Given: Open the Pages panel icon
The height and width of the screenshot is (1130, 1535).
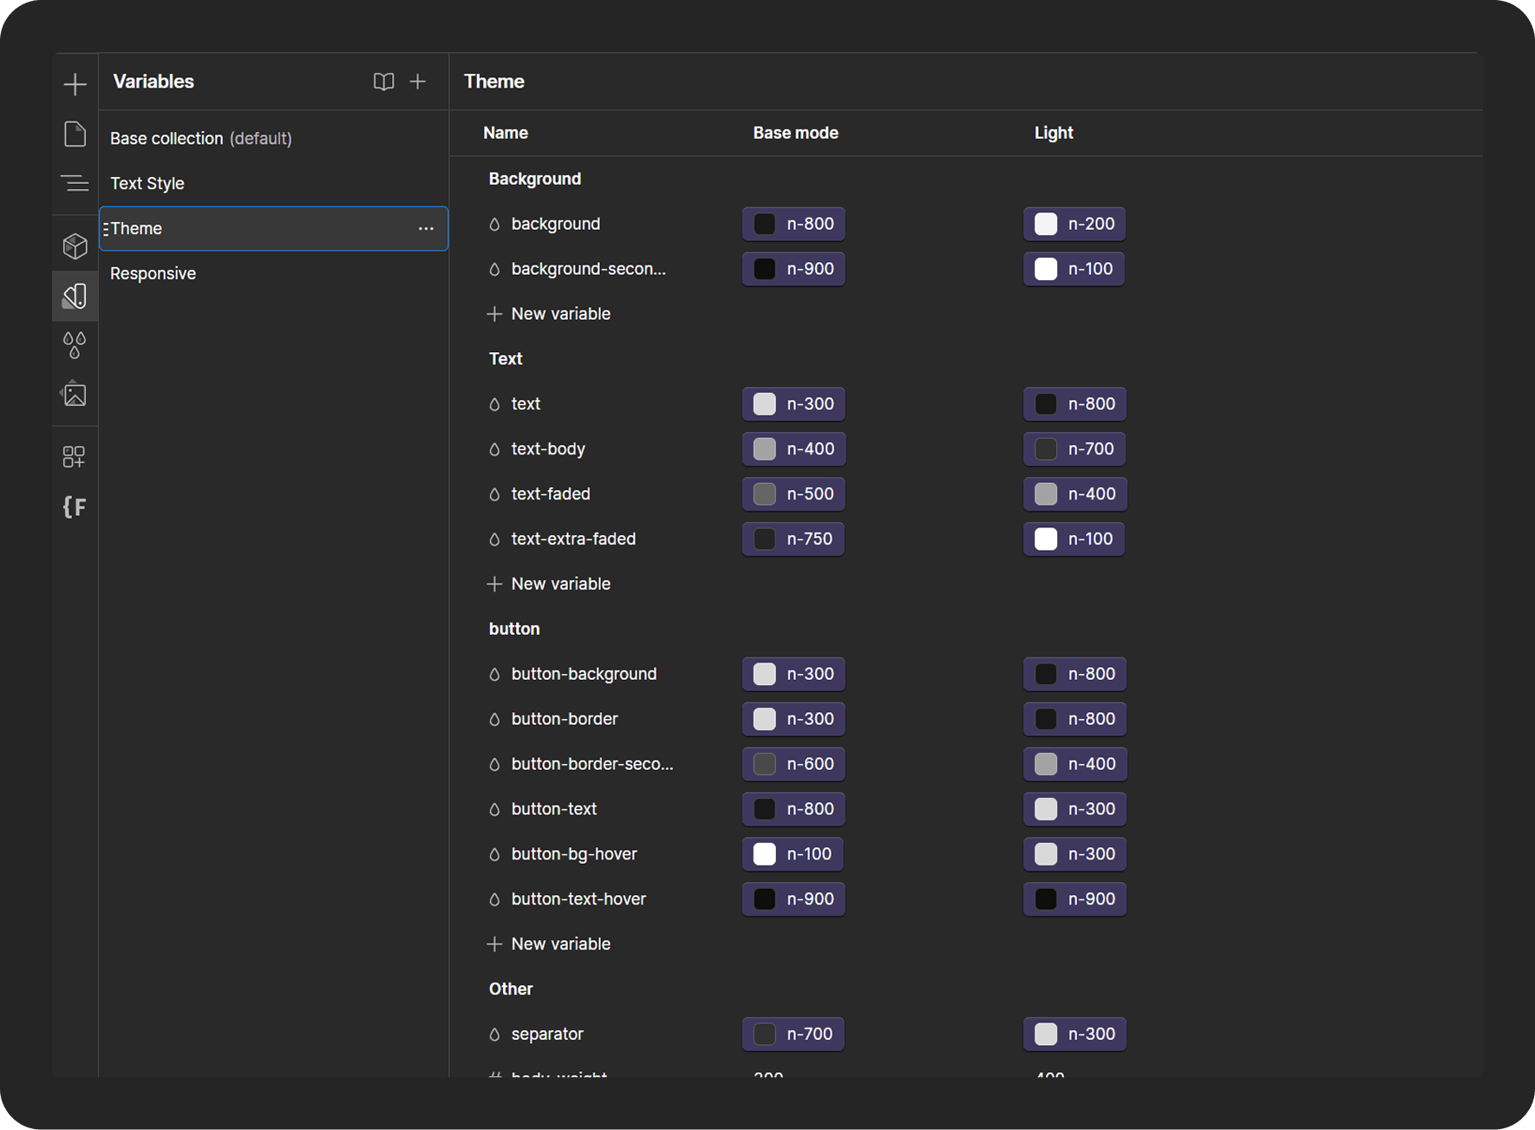Looking at the screenshot, I should click(75, 134).
